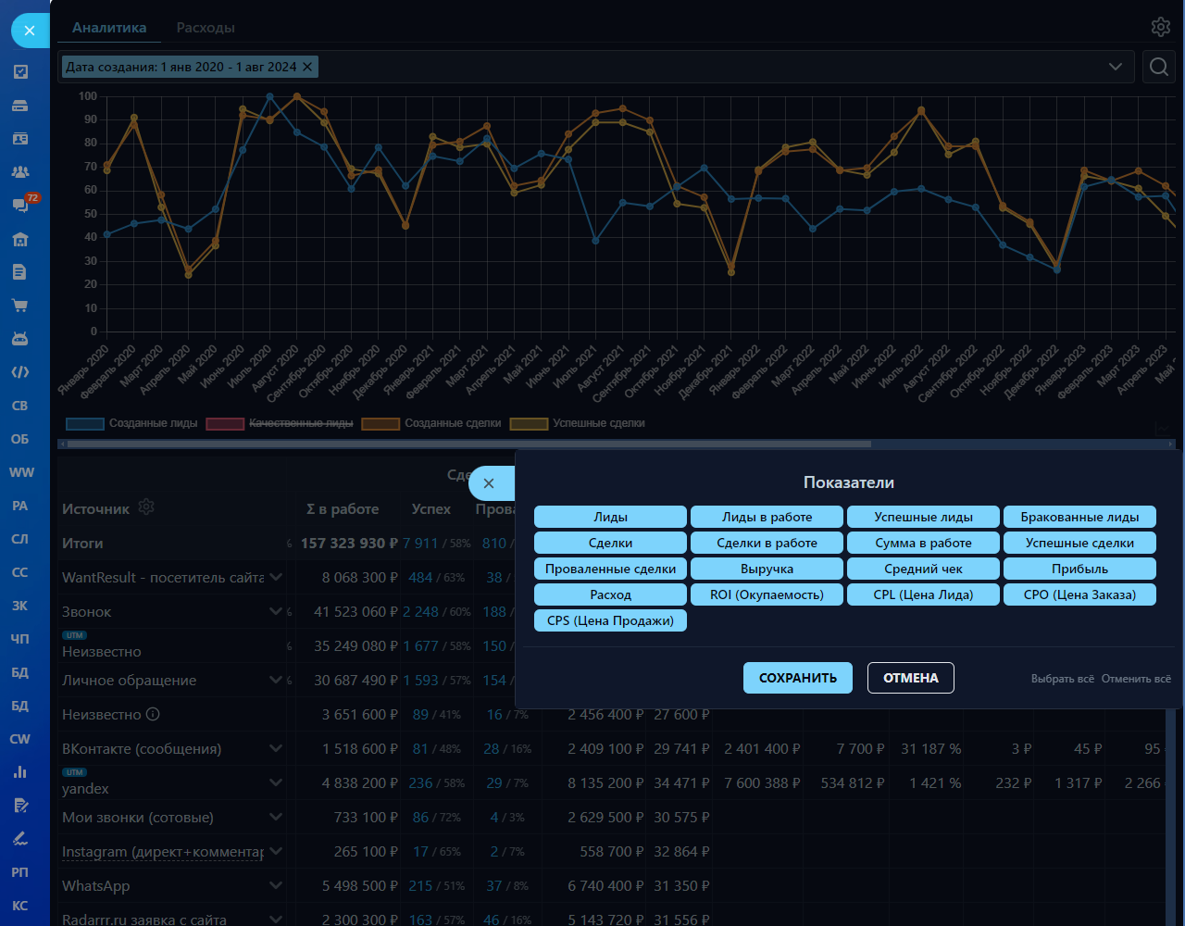Toggle the ROI (Окупаемость) indicator
The width and height of the screenshot is (1185, 926).
click(x=767, y=594)
